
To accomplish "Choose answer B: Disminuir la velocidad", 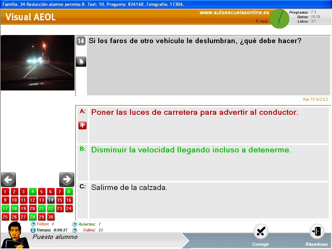I will pyautogui.click(x=191, y=150).
